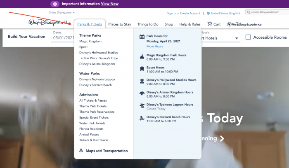Click the Animal Kingdom tree icon
Screen dimensions: 289x168
(142, 93)
